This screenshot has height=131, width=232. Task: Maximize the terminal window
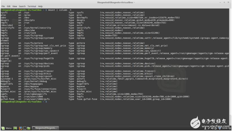point(224,2)
